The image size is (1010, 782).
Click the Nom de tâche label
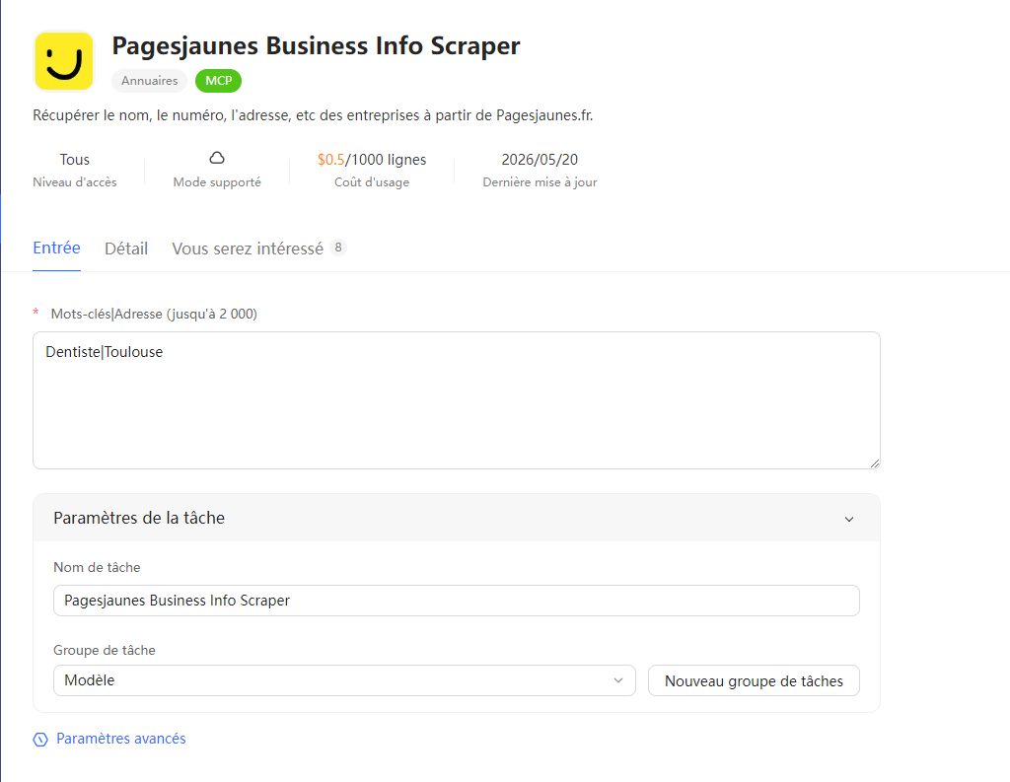pos(97,567)
